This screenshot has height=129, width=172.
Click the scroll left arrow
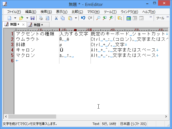coord(6,116)
